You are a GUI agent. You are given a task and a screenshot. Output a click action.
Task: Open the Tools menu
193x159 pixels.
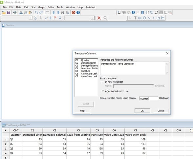coord(60,7)
